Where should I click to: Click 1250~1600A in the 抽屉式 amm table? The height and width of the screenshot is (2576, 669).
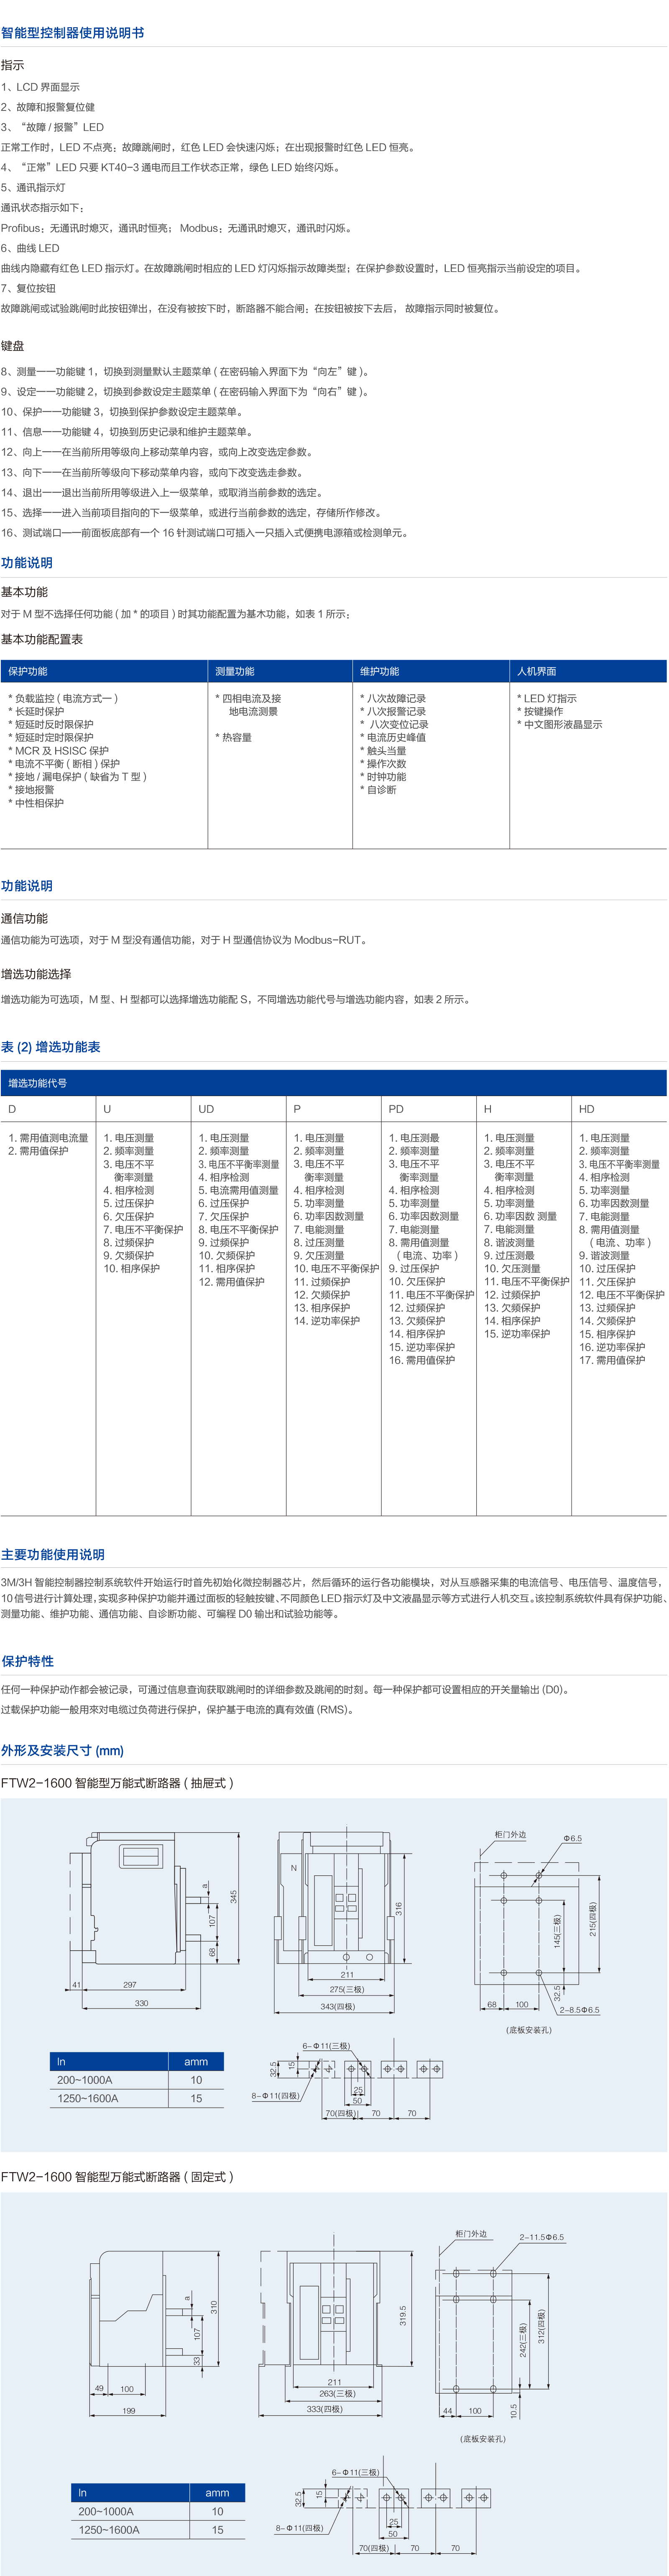88,2098
